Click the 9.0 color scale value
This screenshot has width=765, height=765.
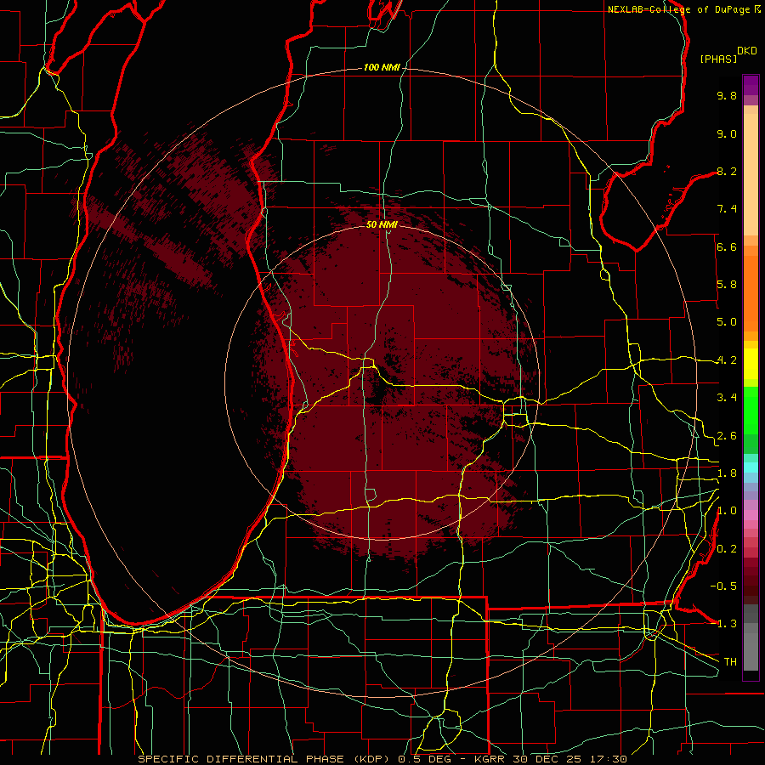point(727,133)
